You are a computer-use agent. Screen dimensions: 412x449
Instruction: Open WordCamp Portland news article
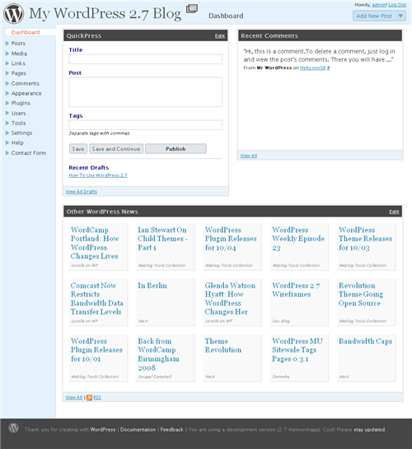[x=95, y=243]
